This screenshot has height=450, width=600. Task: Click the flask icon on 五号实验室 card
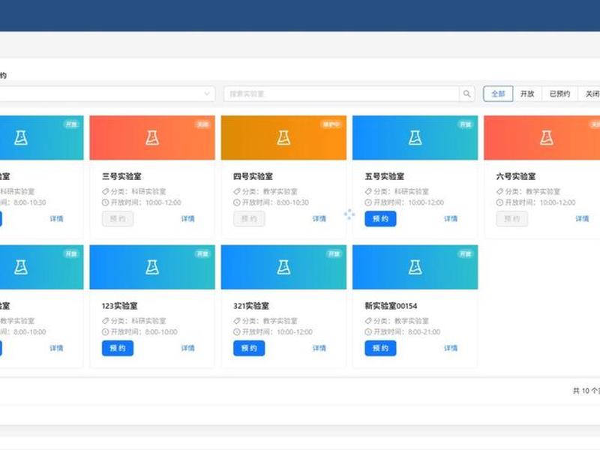[x=415, y=138]
